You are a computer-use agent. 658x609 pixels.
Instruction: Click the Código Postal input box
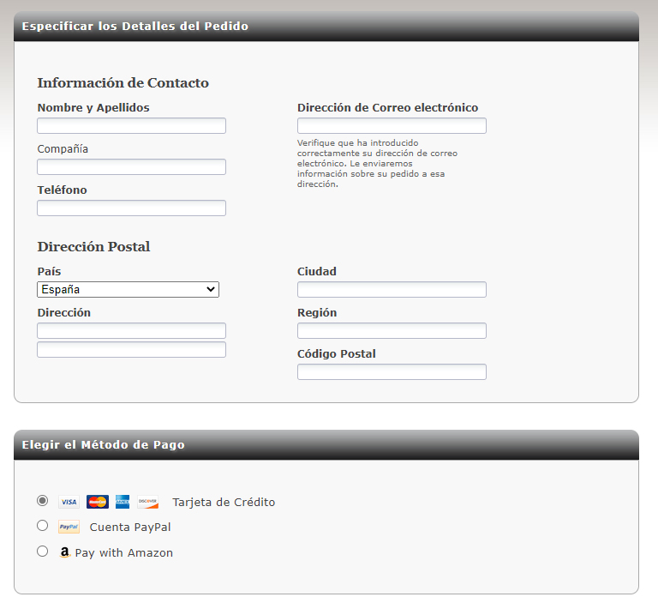coord(392,372)
